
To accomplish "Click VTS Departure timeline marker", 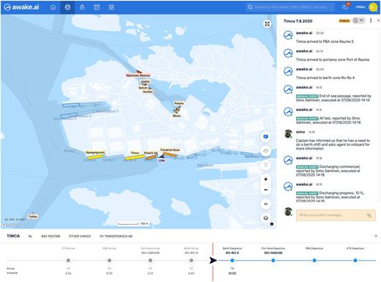I will pyautogui.click(x=355, y=261).
